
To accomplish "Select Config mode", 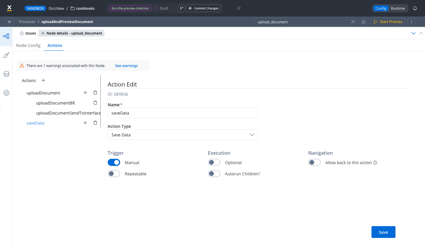I will (x=381, y=8).
